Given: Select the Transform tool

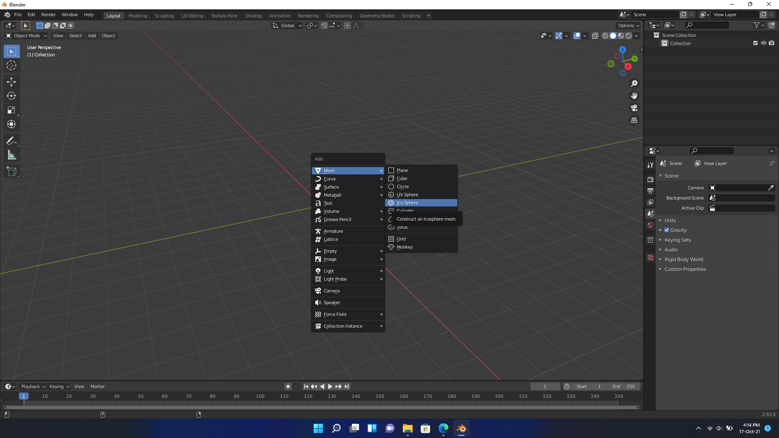Looking at the screenshot, I should pos(11,124).
